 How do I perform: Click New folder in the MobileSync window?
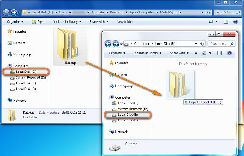[125, 22]
